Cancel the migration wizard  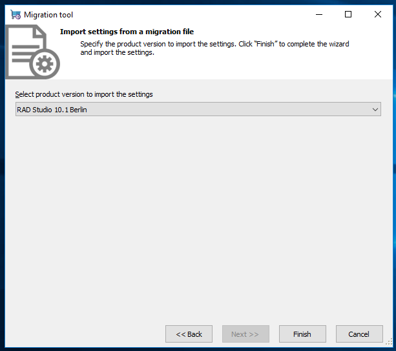[359, 334]
